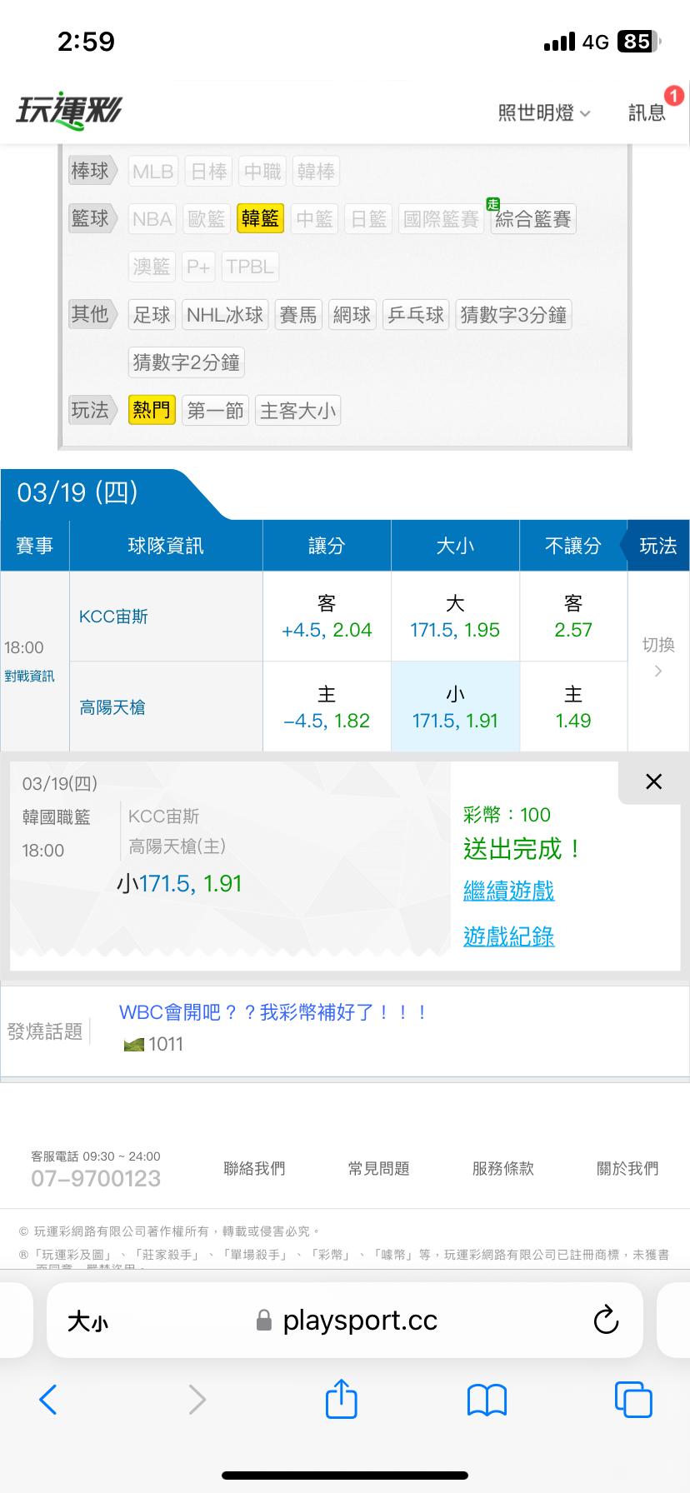The height and width of the screenshot is (1493, 690).
Task: Select 大 171.5, 1.95 over bet
Action: tap(455, 617)
